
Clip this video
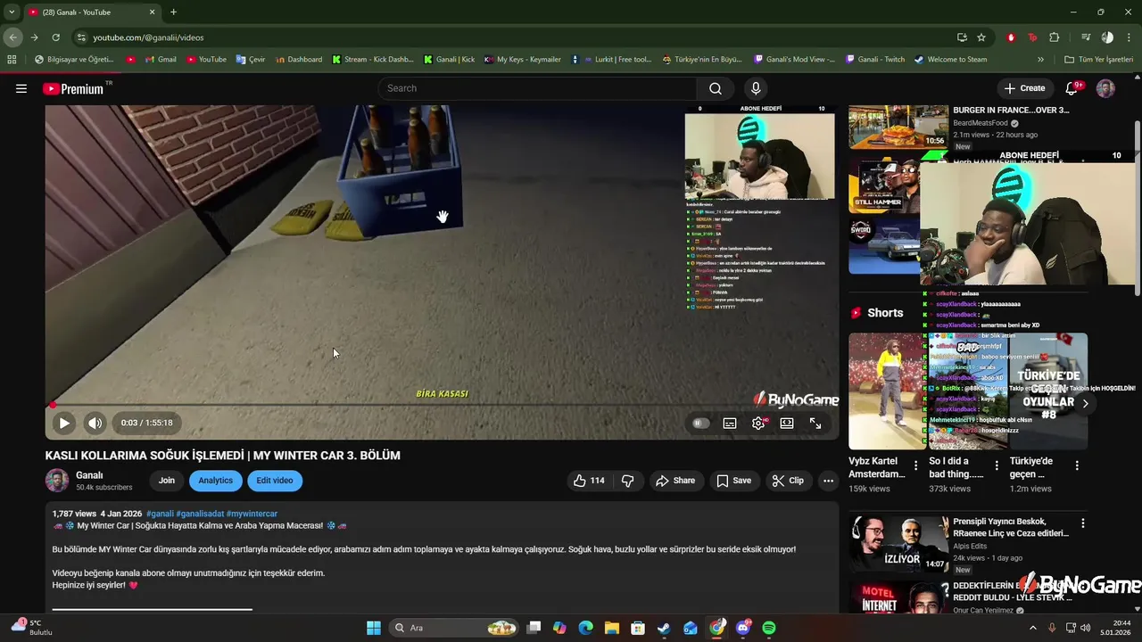pyautogui.click(x=788, y=481)
